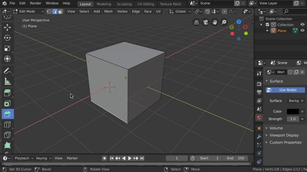Expand the Viewport Display panel

point(284,135)
